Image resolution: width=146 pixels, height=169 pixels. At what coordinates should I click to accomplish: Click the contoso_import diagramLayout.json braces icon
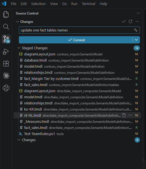21,54
